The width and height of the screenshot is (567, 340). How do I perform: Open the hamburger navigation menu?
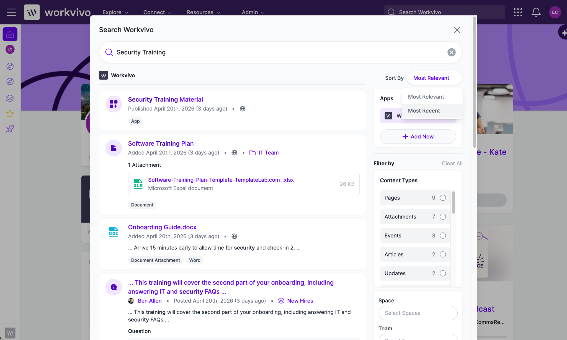(11, 12)
